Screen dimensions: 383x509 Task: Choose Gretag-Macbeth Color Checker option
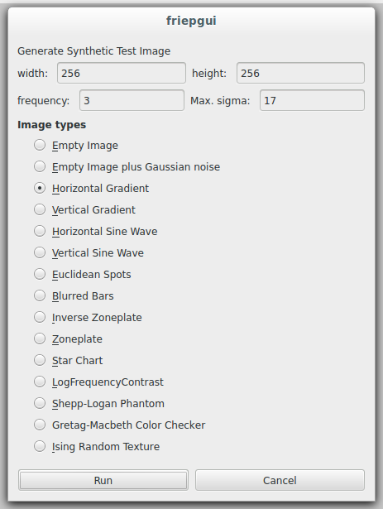pos(40,425)
